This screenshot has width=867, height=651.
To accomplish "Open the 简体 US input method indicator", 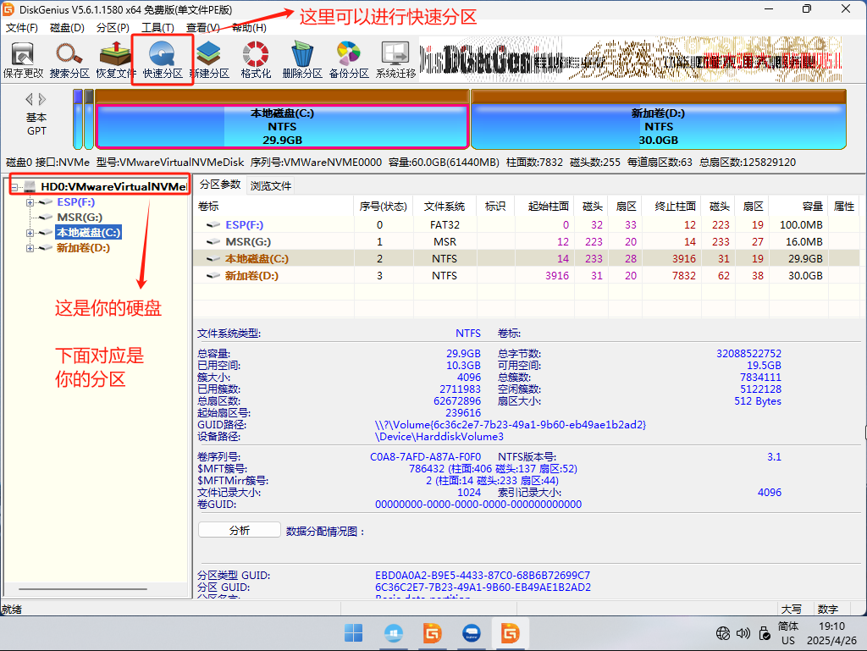I will tap(788, 633).
